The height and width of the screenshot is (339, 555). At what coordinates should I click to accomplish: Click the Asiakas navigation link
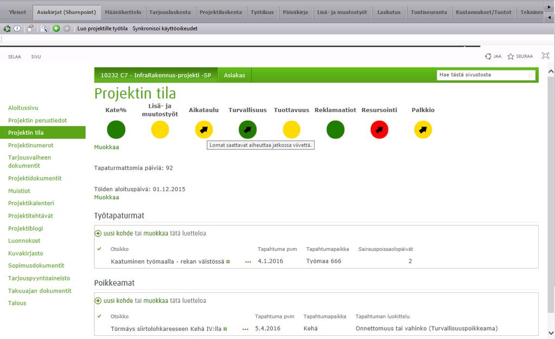234,75
